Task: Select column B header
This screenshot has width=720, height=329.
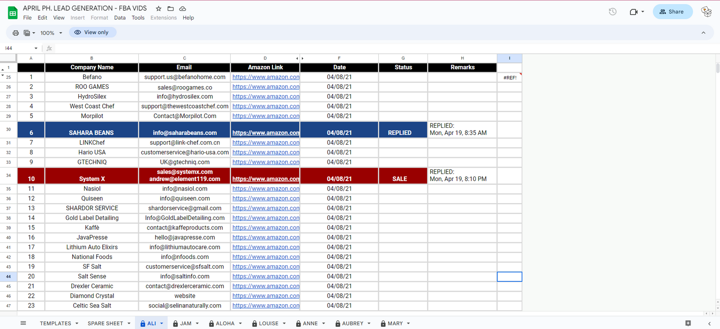Action: coord(92,58)
